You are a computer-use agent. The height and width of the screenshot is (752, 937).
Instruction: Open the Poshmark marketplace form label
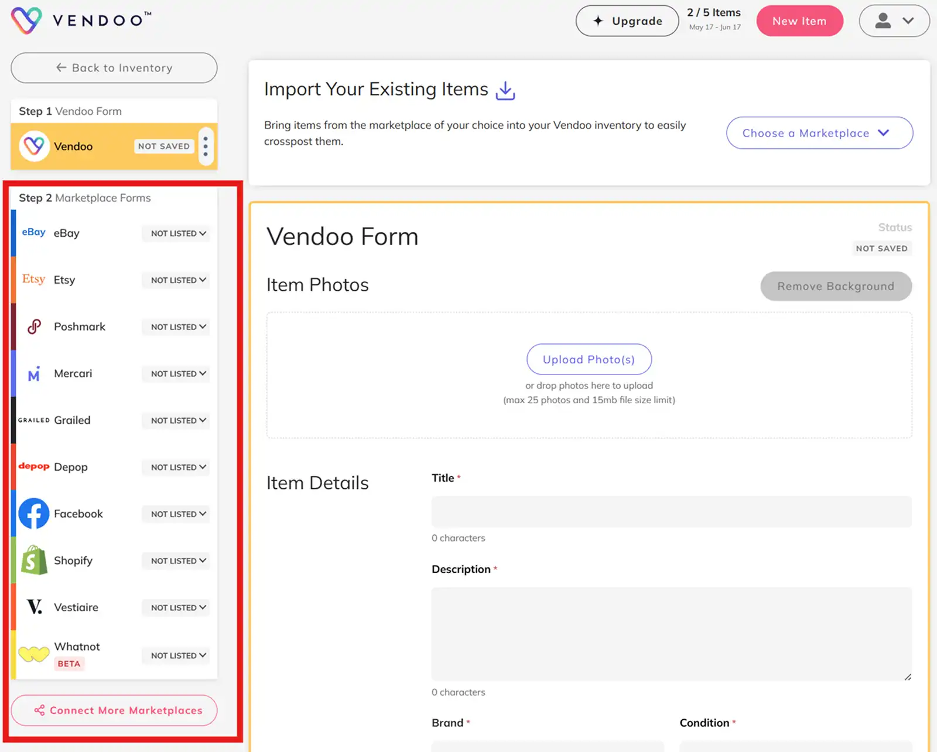pyautogui.click(x=80, y=326)
